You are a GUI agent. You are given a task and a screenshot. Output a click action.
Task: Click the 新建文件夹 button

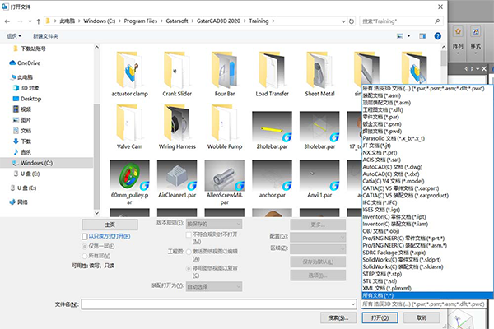click(x=45, y=36)
